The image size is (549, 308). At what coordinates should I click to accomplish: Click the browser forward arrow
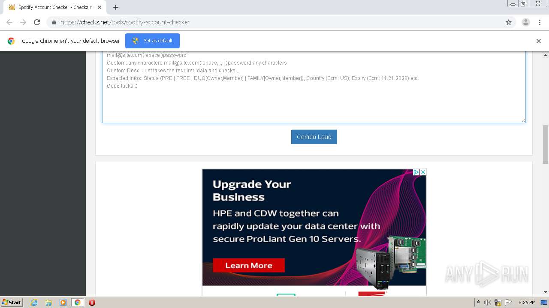click(x=23, y=22)
